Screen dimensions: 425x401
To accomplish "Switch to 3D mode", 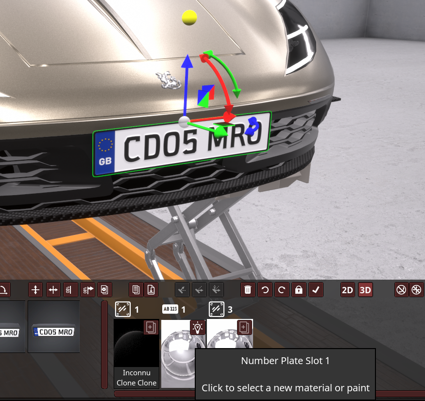I will [x=365, y=290].
